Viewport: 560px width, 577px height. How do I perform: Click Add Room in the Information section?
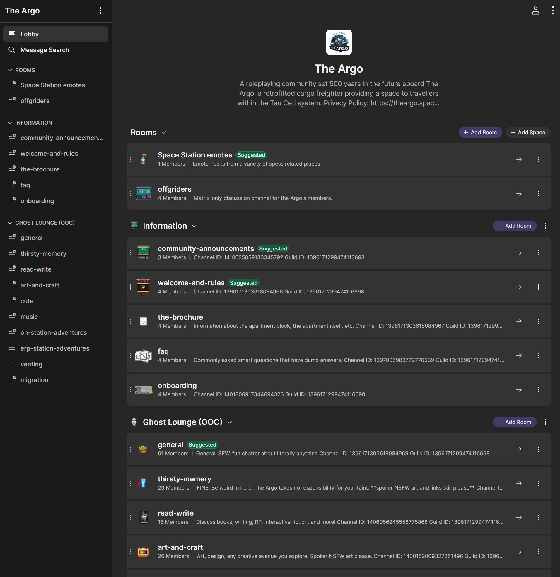(515, 226)
